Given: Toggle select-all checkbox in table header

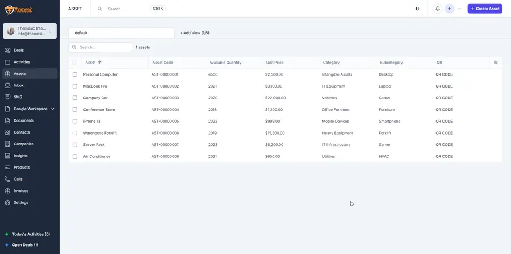Looking at the screenshot, I should [75, 63].
